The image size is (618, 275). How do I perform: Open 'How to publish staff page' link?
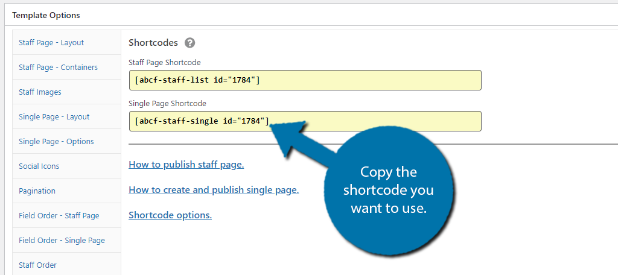tap(186, 165)
